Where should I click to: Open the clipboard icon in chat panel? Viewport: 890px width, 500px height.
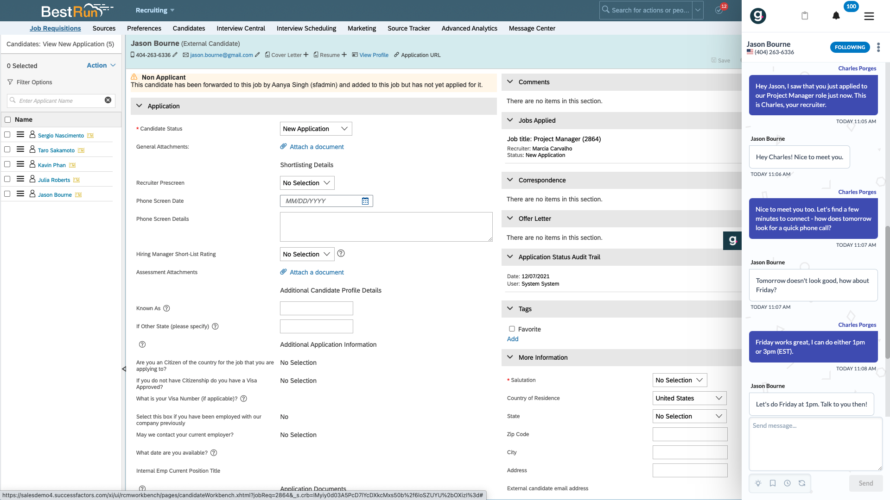click(x=805, y=16)
